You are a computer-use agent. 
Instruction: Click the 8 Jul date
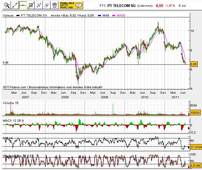182,6
